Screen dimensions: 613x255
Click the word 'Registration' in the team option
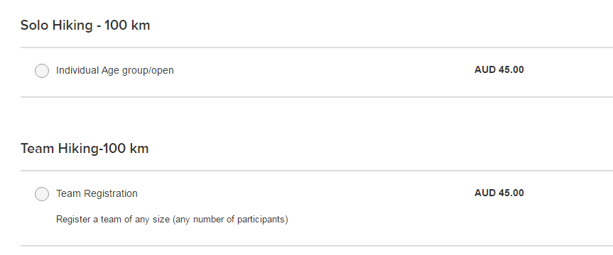[111, 194]
